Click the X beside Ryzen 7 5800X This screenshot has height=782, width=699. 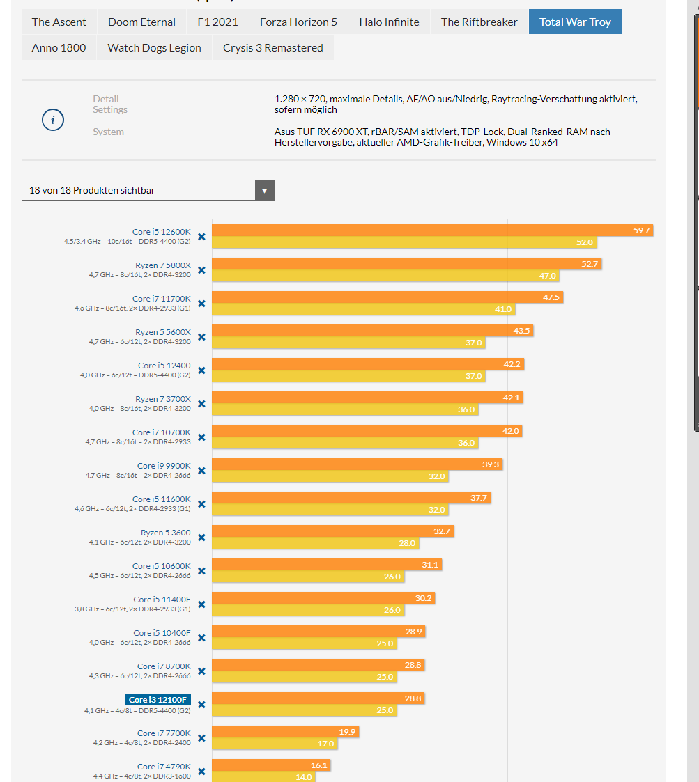coord(201,270)
